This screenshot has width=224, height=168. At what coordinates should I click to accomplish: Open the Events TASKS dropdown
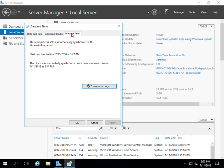206,120
